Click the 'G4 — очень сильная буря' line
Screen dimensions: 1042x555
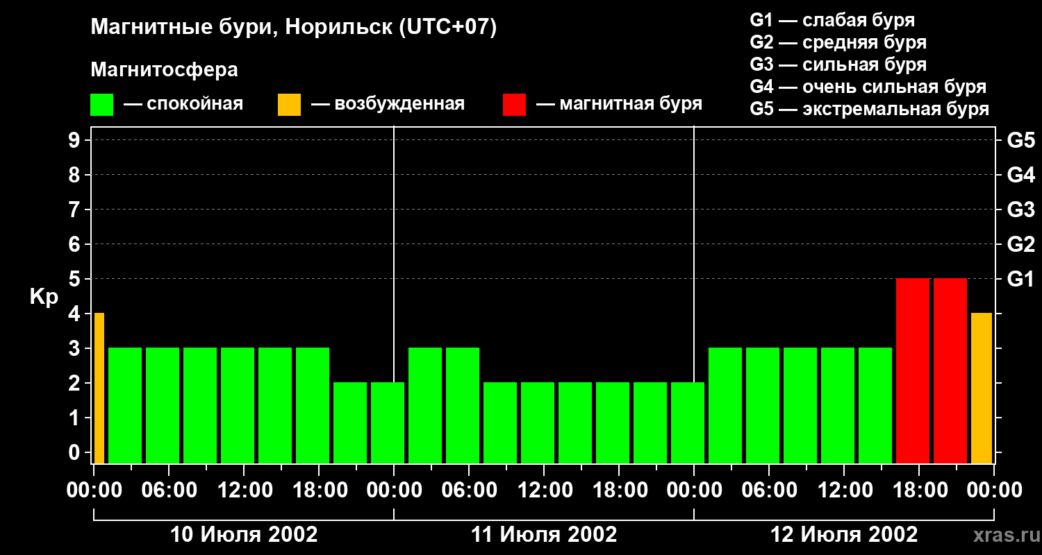tap(868, 87)
